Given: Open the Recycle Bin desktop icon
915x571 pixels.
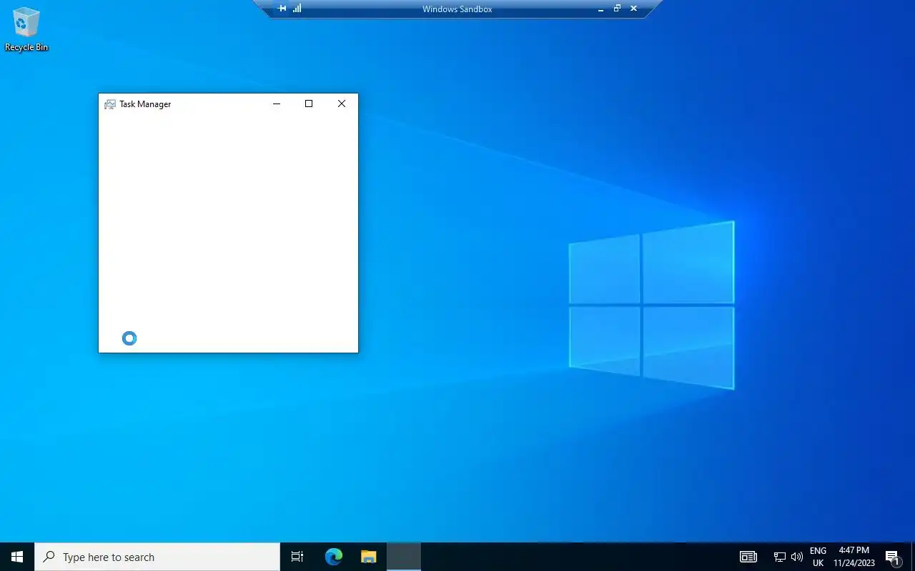Looking at the screenshot, I should 26,29.
